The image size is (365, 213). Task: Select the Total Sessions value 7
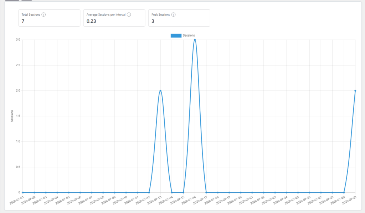click(x=23, y=21)
